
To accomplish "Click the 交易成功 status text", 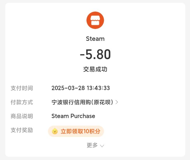I will point(95,69).
